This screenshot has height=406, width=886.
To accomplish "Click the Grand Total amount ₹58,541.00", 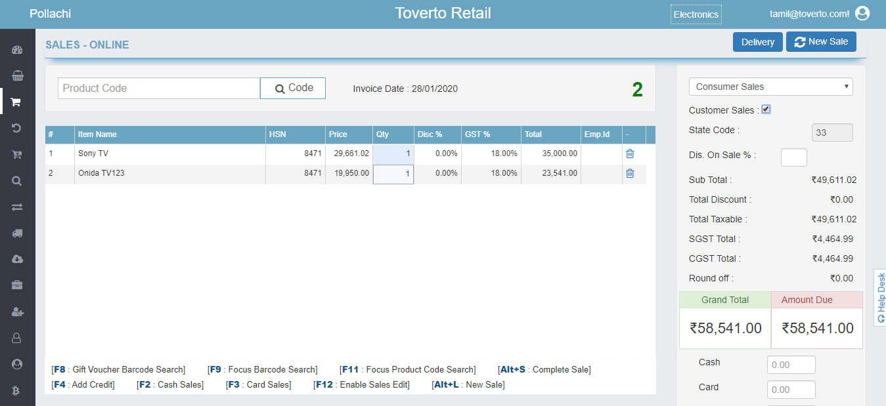I will coord(725,329).
